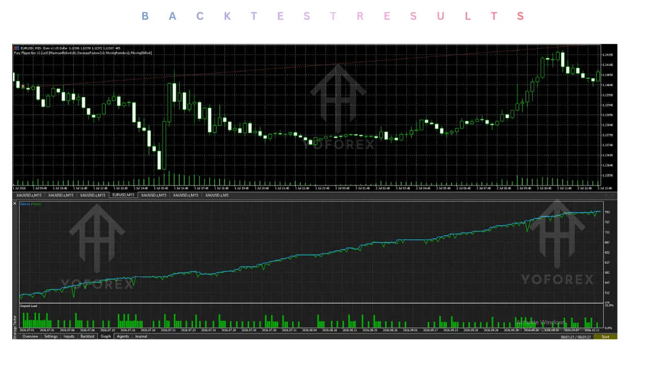Screen dimensions: 650x365
Task: Click the EURUSD chart symbol icon in title
Action: tap(16, 48)
